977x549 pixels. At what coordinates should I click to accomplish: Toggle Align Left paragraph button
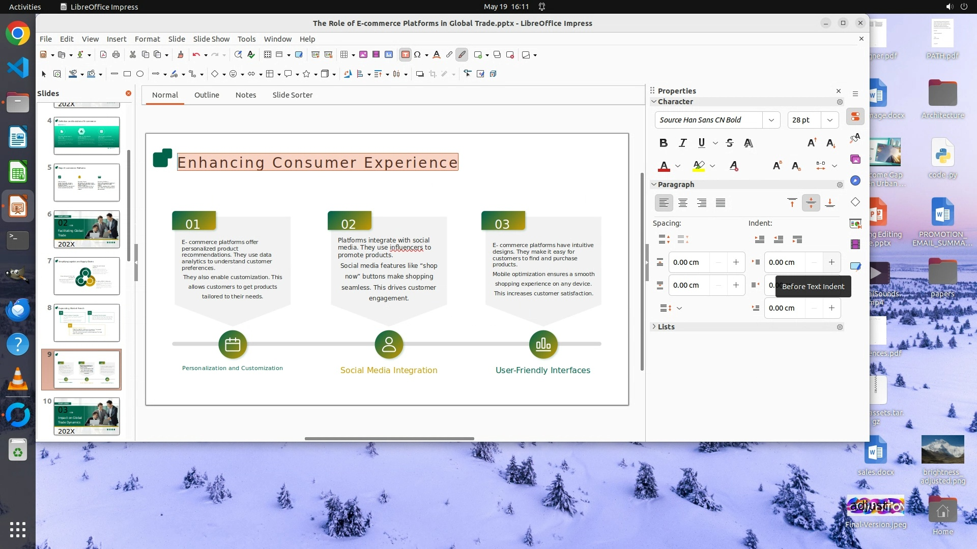click(664, 203)
